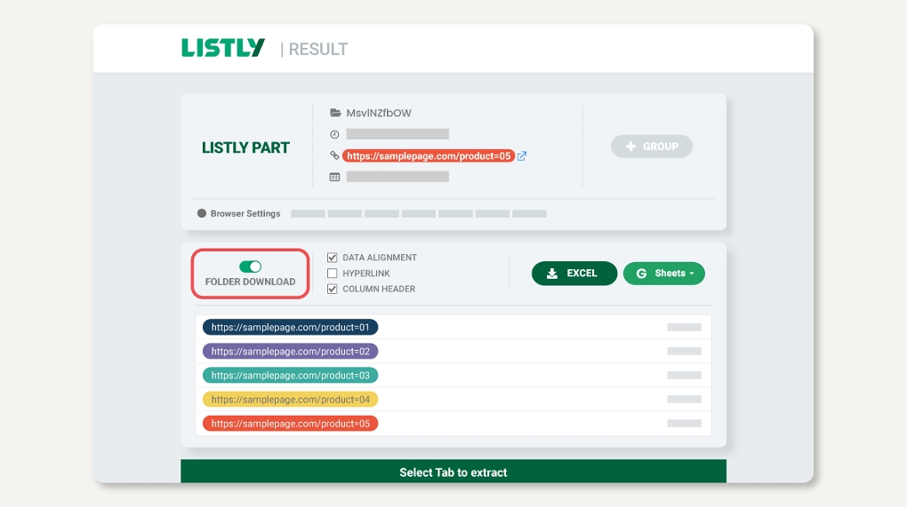The height and width of the screenshot is (508, 907).
Task: Select the product=03 teal tab
Action: coord(290,376)
